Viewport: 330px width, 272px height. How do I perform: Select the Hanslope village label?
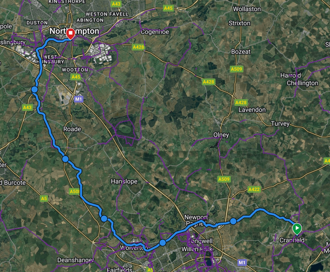coord(124,181)
